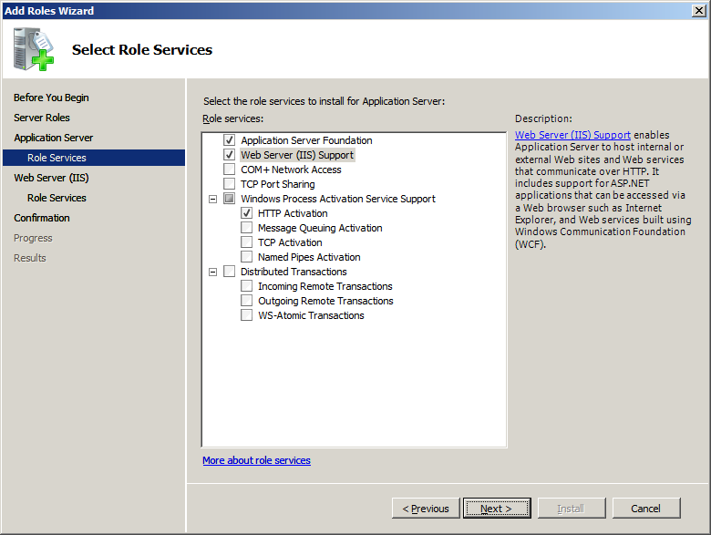The image size is (711, 535).
Task: Select COM+ Network Access label
Action: coord(291,170)
